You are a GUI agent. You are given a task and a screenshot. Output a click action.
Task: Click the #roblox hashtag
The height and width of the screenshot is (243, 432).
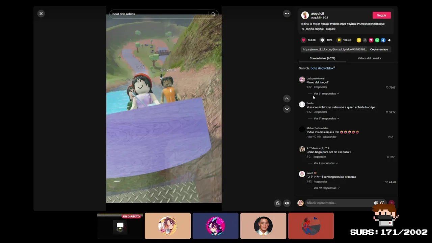pos(335,24)
